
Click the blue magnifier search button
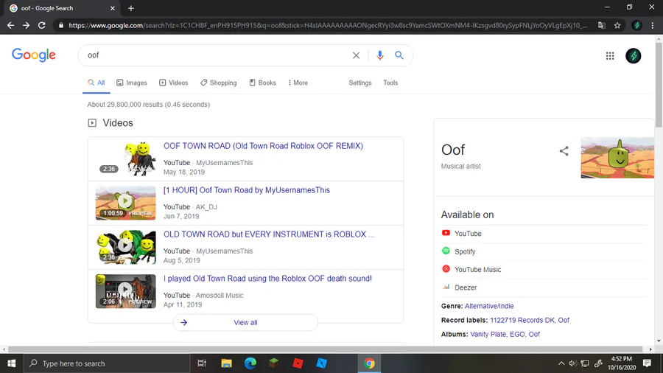point(399,55)
